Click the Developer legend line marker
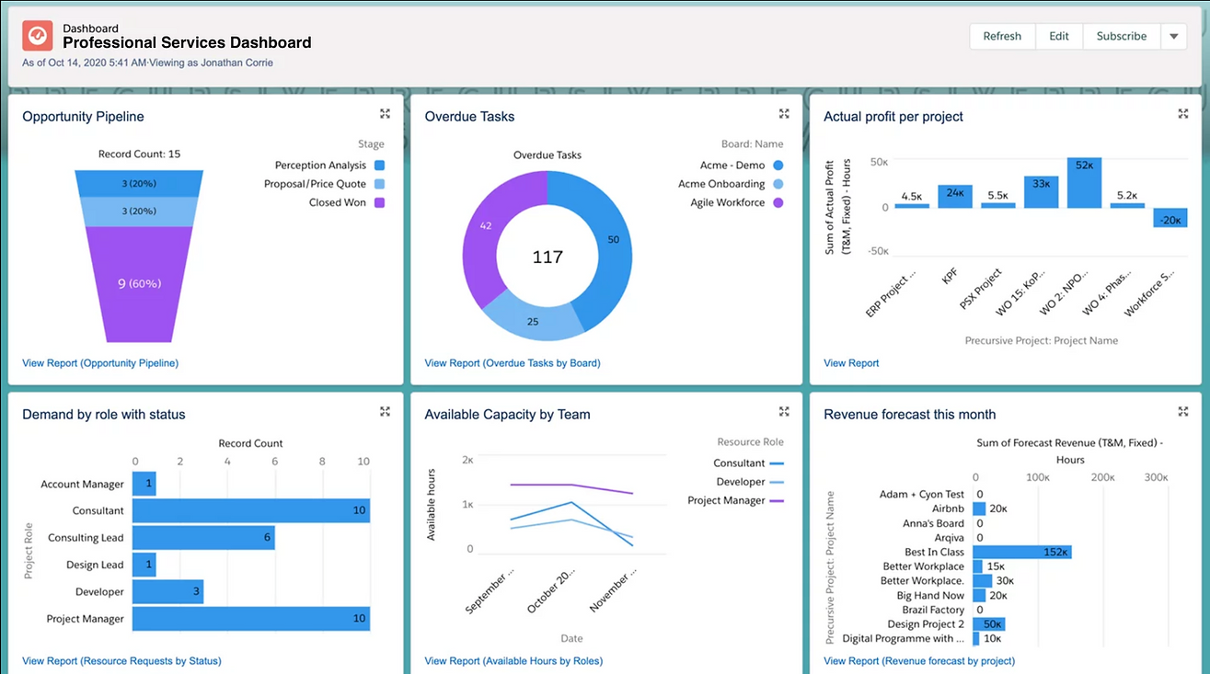 coord(777,482)
